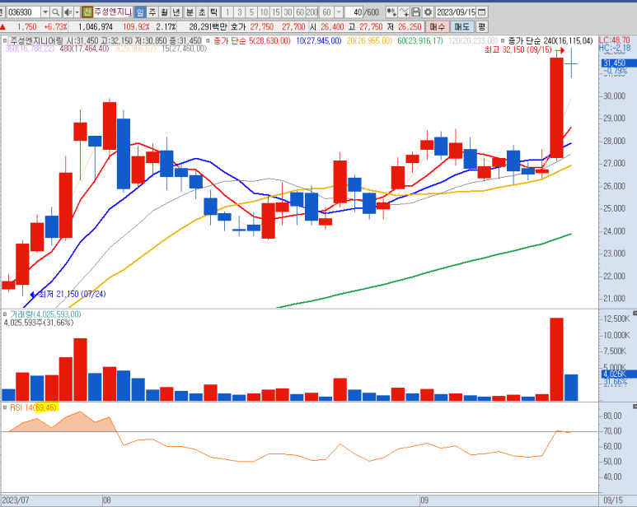Click the date field 2023/09/15

pyautogui.click(x=457, y=12)
